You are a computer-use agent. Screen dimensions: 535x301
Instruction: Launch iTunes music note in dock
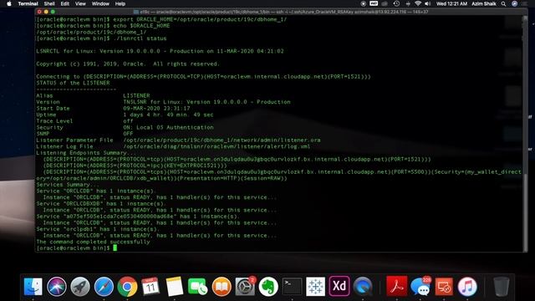point(467,286)
